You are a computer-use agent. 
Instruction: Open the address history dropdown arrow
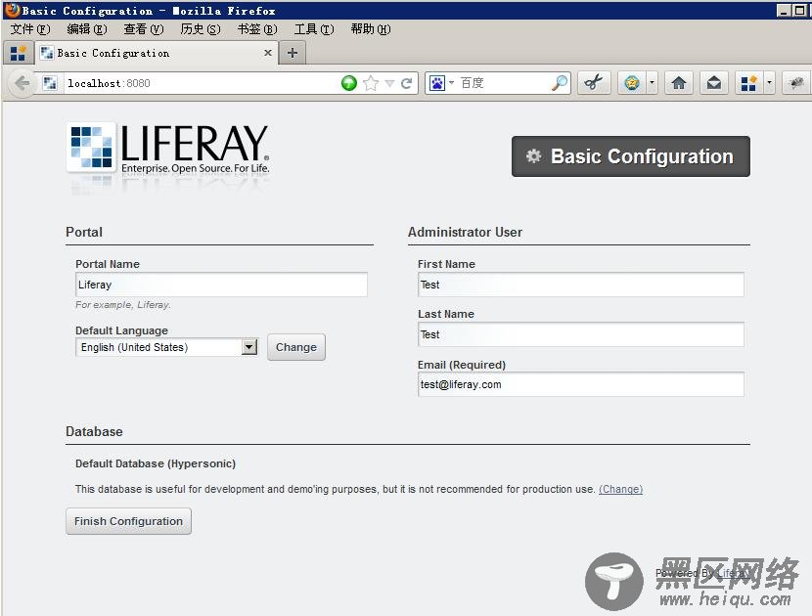pos(389,83)
